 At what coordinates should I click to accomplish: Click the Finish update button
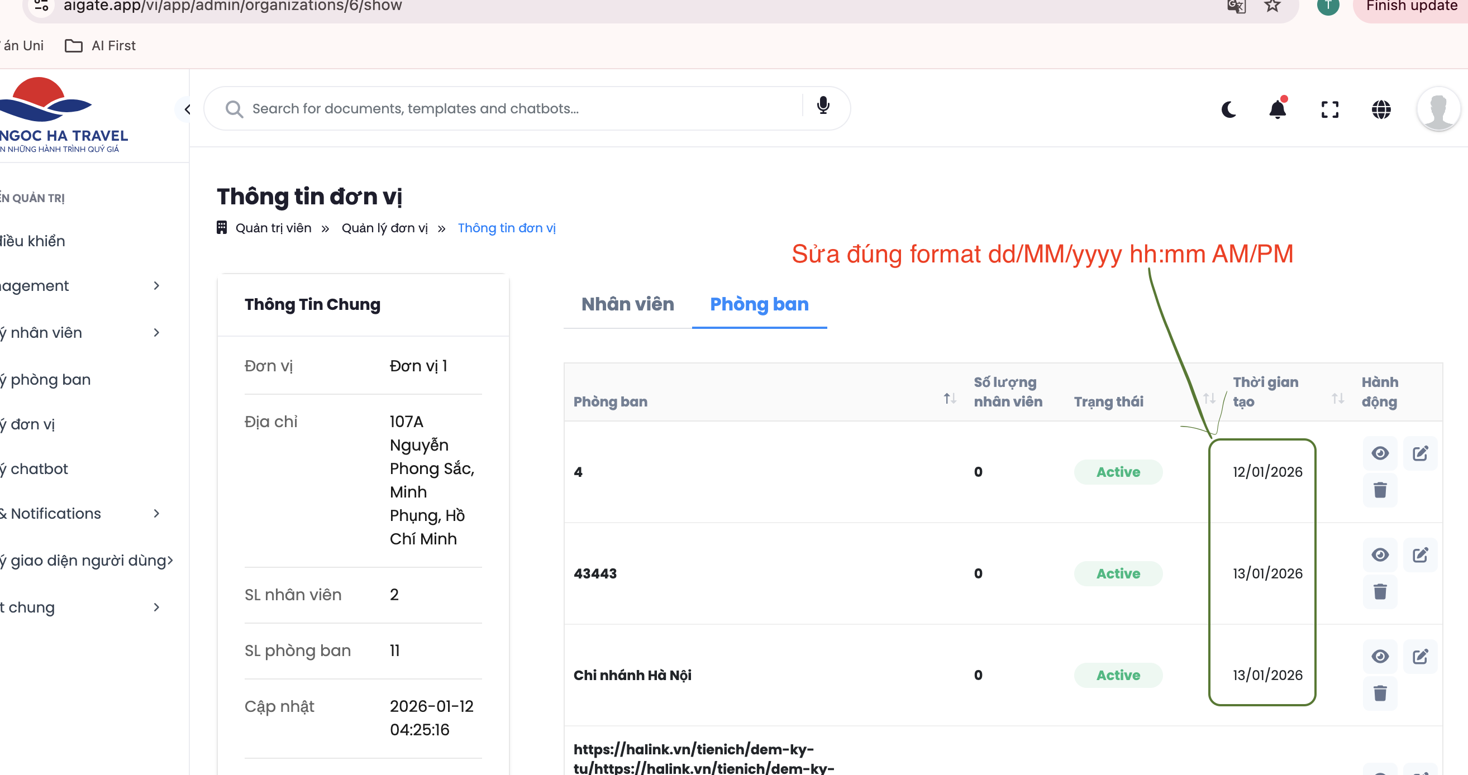coord(1411,7)
